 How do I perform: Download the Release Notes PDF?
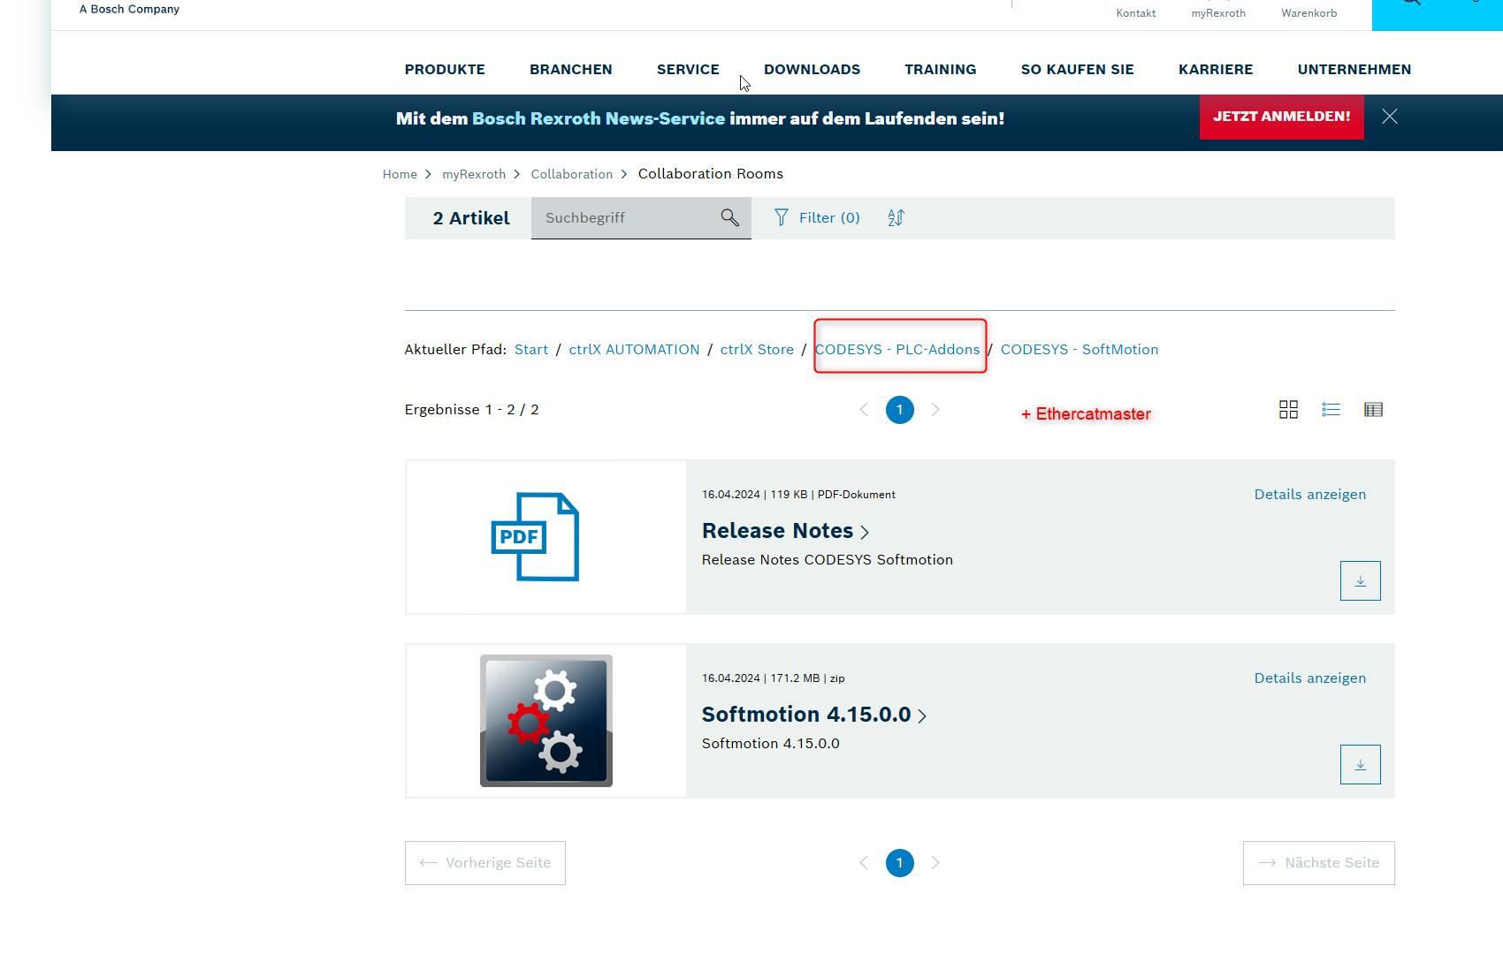coord(1360,580)
